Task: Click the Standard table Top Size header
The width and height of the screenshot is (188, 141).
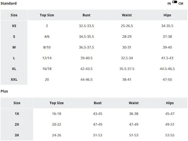Action: (47, 15)
